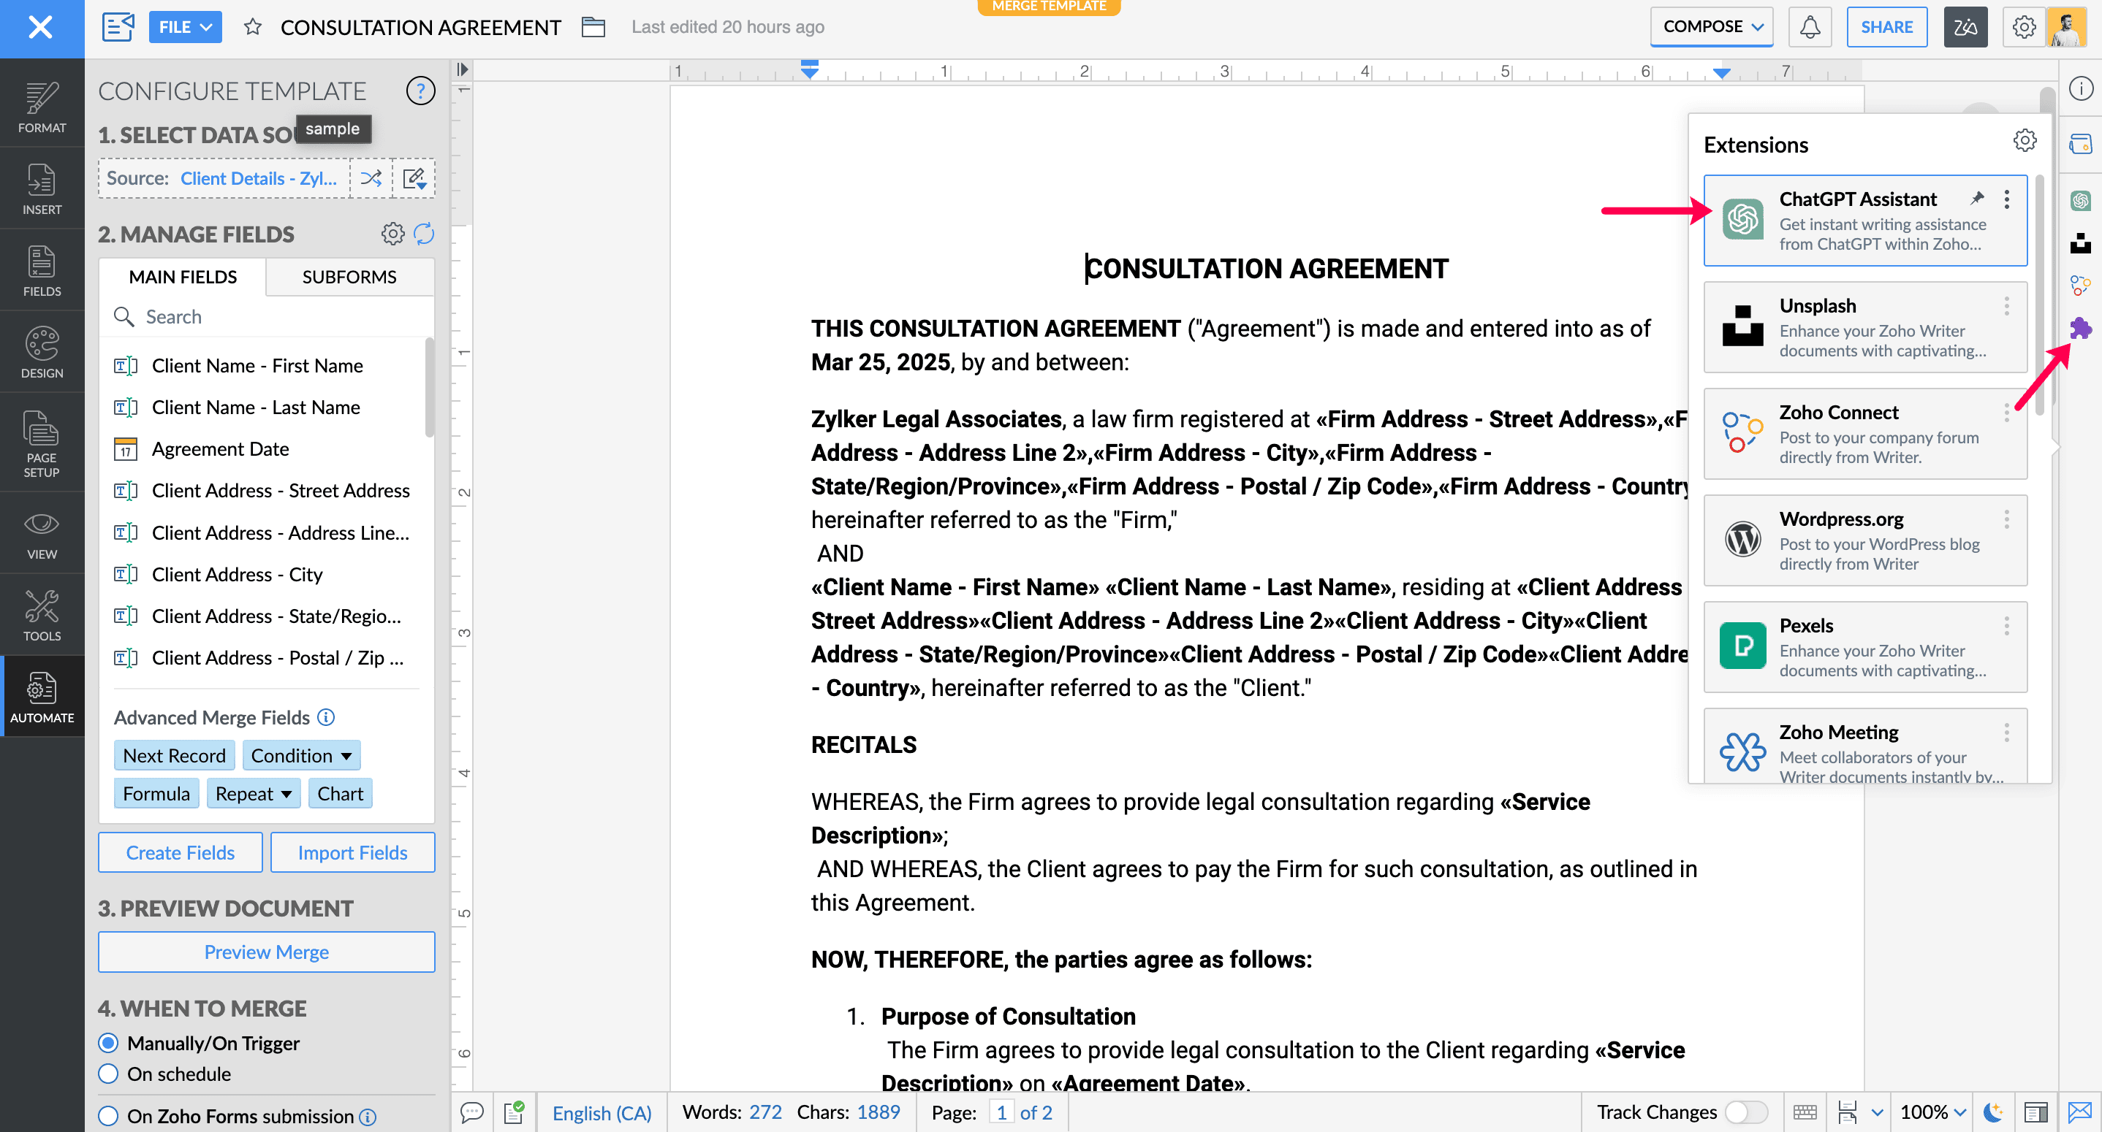
Task: Open the Zoho Connect extension
Action: [x=1865, y=434]
